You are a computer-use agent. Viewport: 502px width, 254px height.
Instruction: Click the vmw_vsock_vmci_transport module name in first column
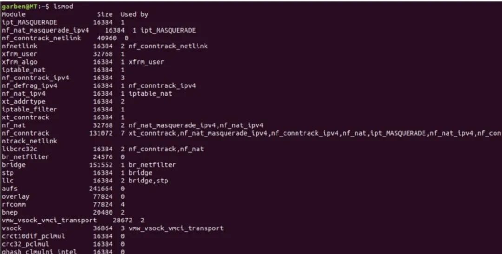click(49, 221)
